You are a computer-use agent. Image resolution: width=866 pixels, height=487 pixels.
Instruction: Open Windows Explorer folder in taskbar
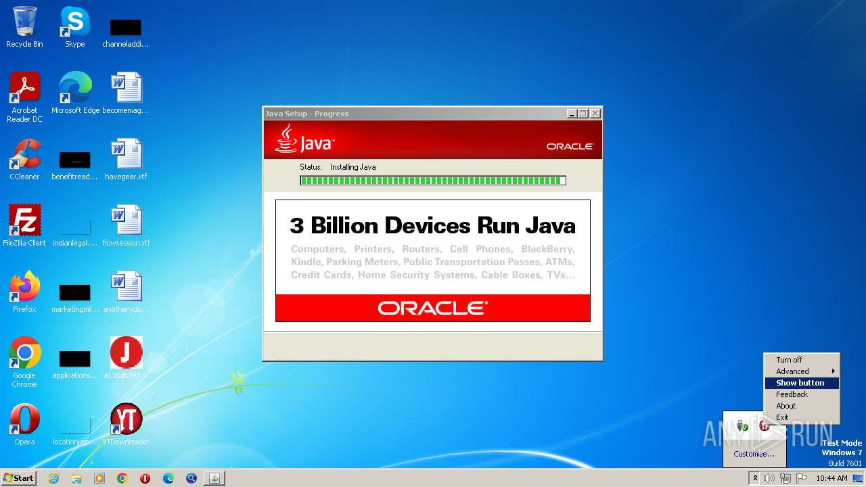coord(76,478)
